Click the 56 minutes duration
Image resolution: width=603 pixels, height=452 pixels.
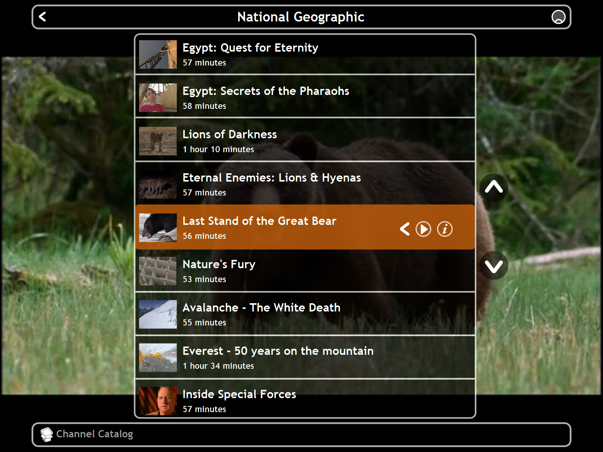pos(204,236)
